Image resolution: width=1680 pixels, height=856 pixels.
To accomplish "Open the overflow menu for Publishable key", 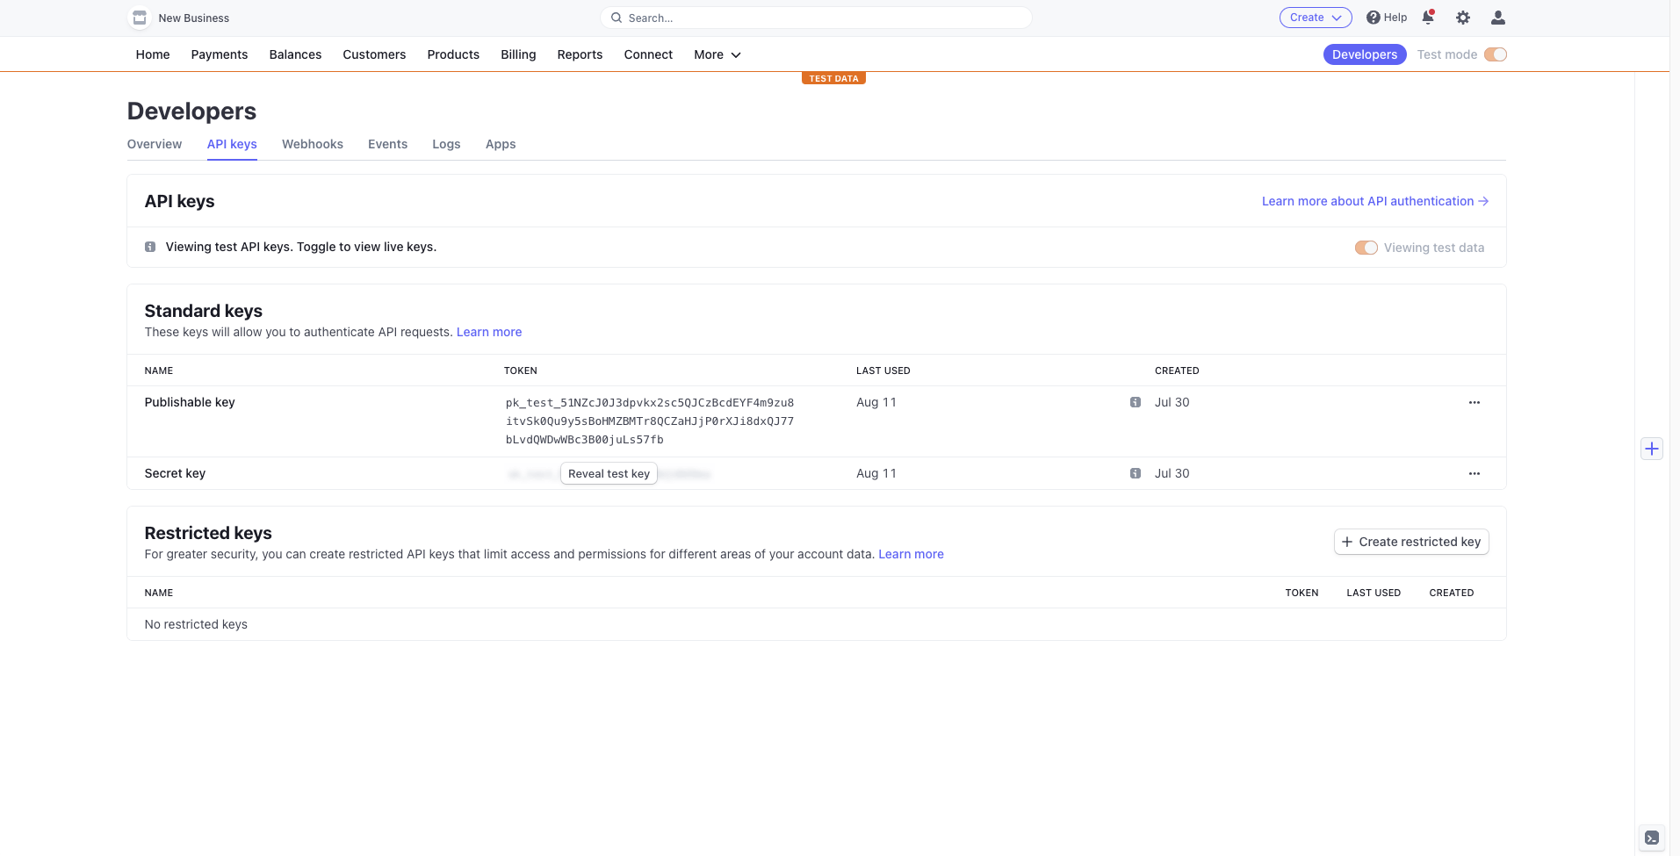I will pyautogui.click(x=1475, y=401).
